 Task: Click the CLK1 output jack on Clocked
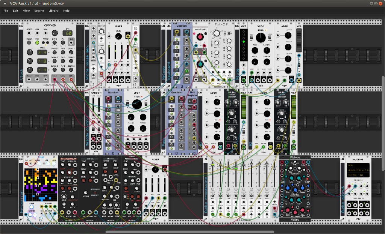[x=55, y=79]
